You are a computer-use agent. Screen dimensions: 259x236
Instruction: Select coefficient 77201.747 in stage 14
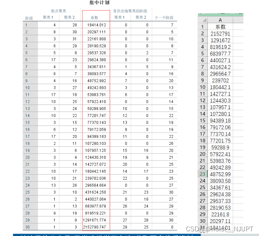97,115
